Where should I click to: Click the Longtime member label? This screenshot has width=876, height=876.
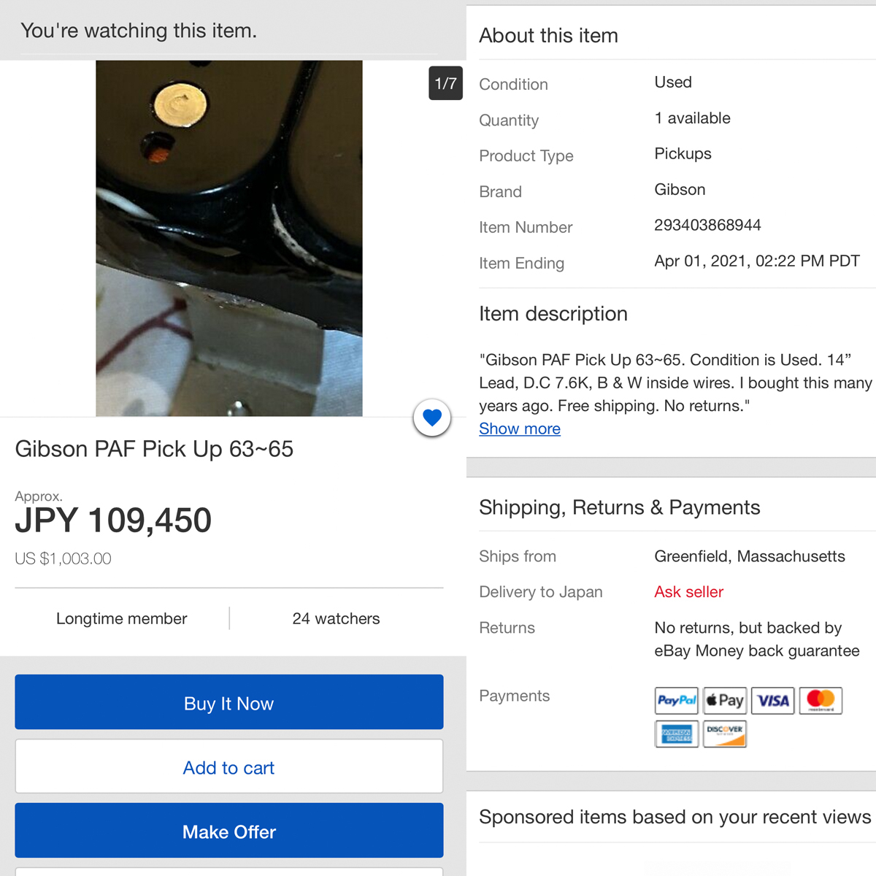[x=122, y=619]
